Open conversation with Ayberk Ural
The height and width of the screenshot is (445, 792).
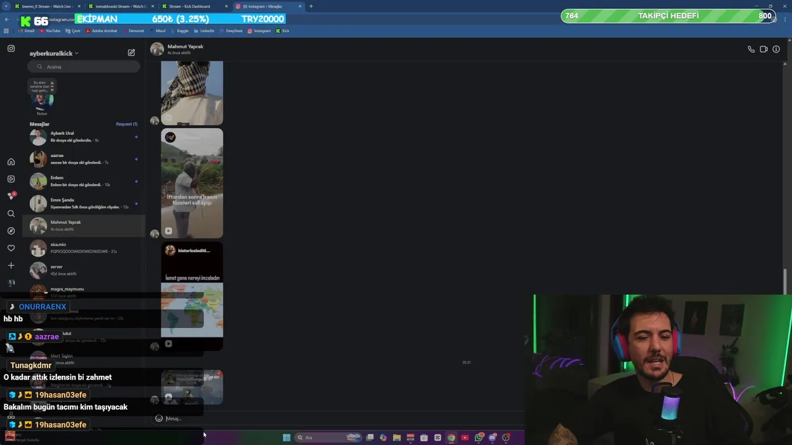pos(84,137)
